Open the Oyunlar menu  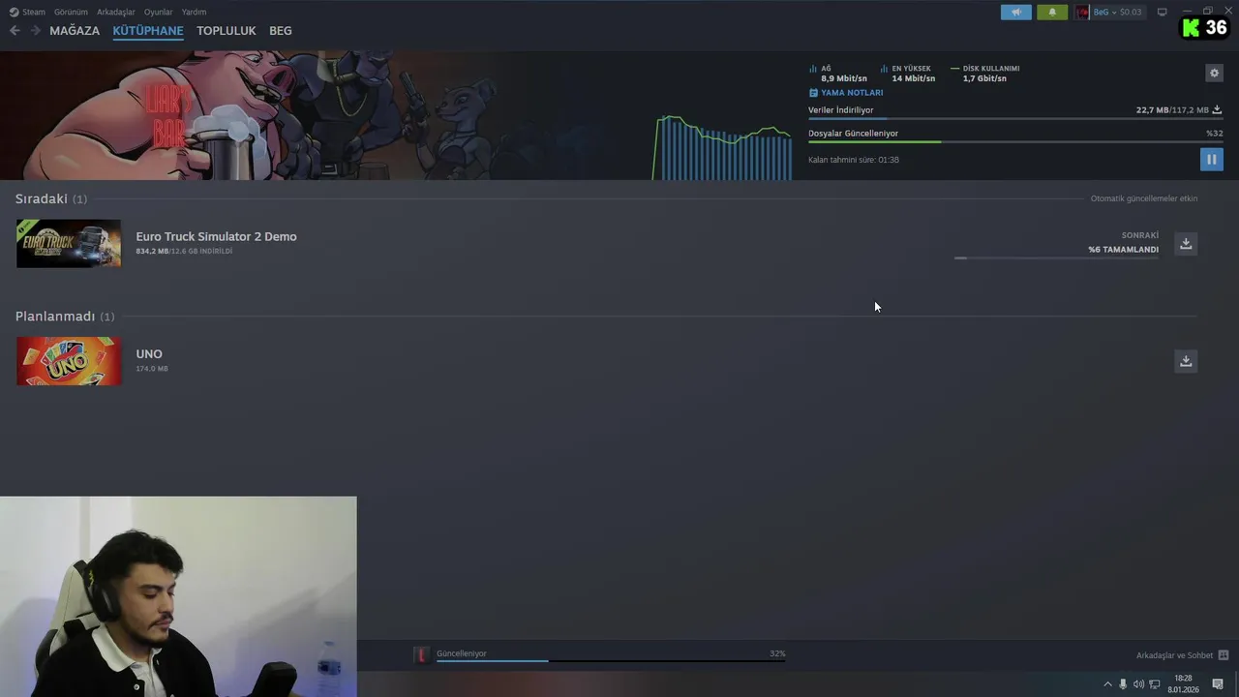click(158, 12)
